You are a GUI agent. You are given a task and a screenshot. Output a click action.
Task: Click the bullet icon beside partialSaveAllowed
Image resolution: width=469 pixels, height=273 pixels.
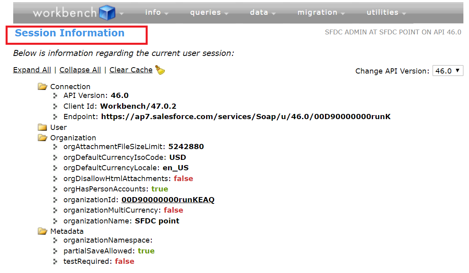[x=55, y=251]
